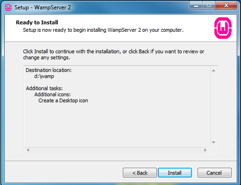241x185 pixels.
Task: Cancel the WampServer setup
Action: click(214, 173)
